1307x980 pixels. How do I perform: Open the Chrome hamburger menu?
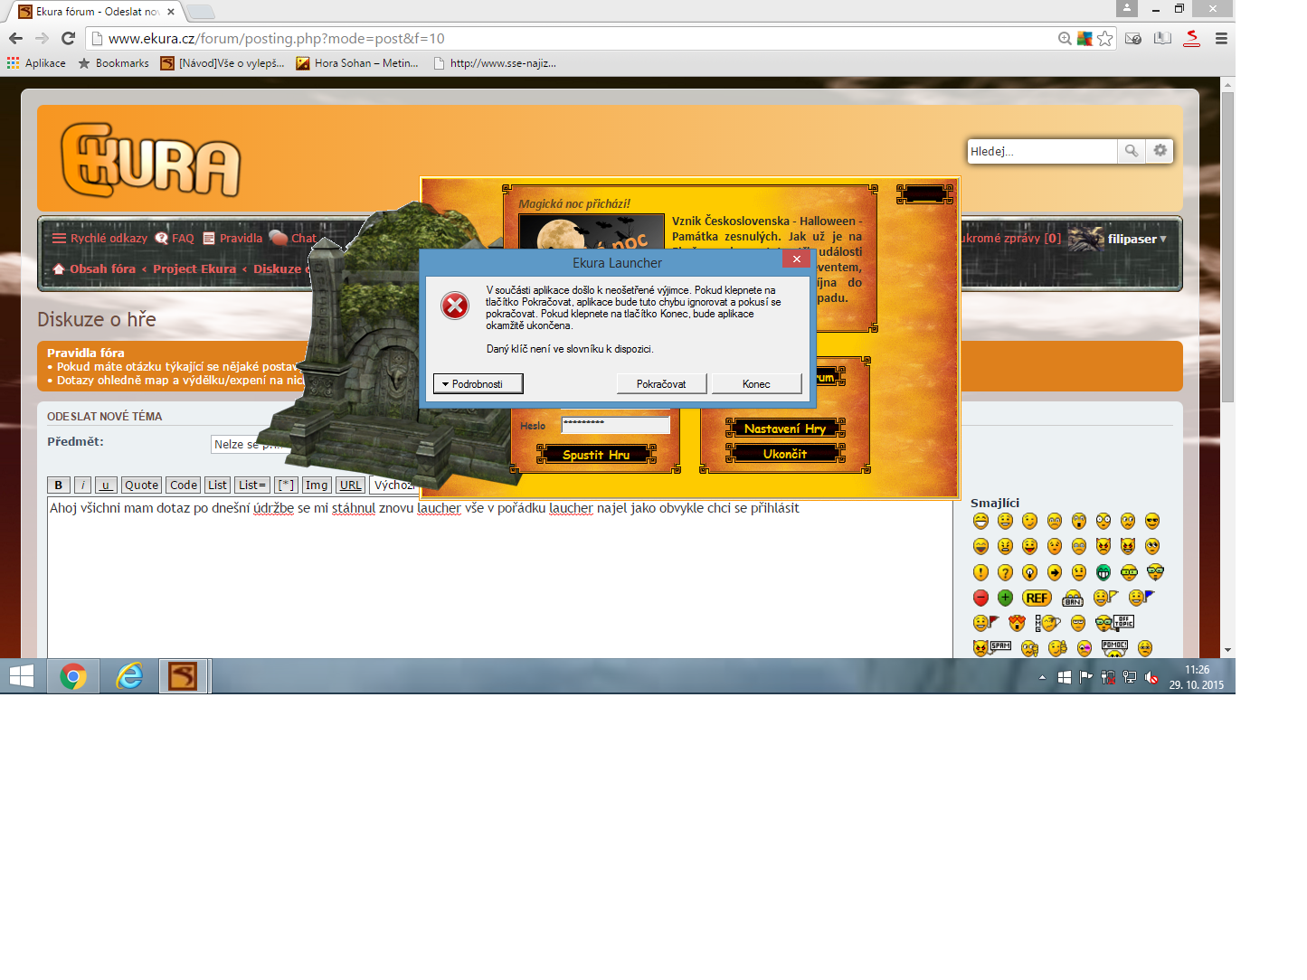click(1221, 38)
